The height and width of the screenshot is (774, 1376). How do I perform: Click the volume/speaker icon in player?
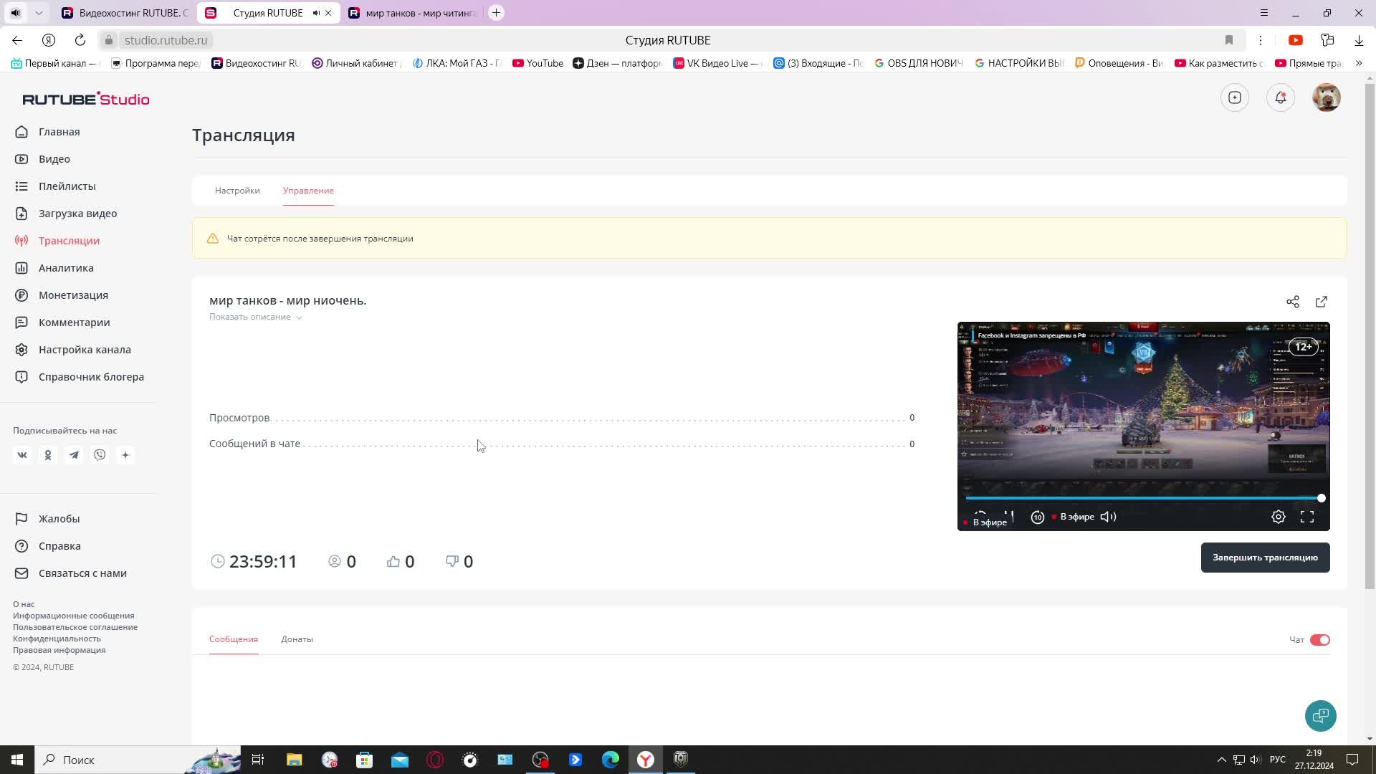click(x=1112, y=518)
